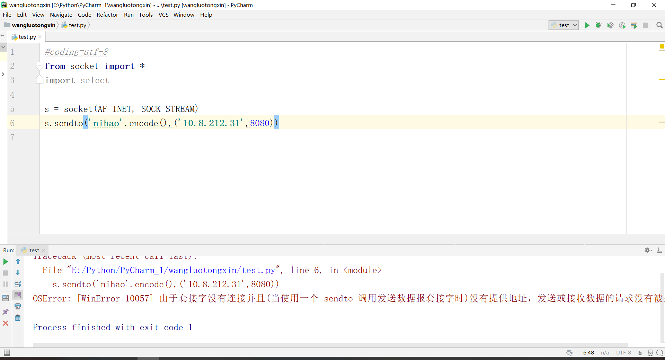Click wangluotongxin breadcrumb in navigation bar

point(30,25)
